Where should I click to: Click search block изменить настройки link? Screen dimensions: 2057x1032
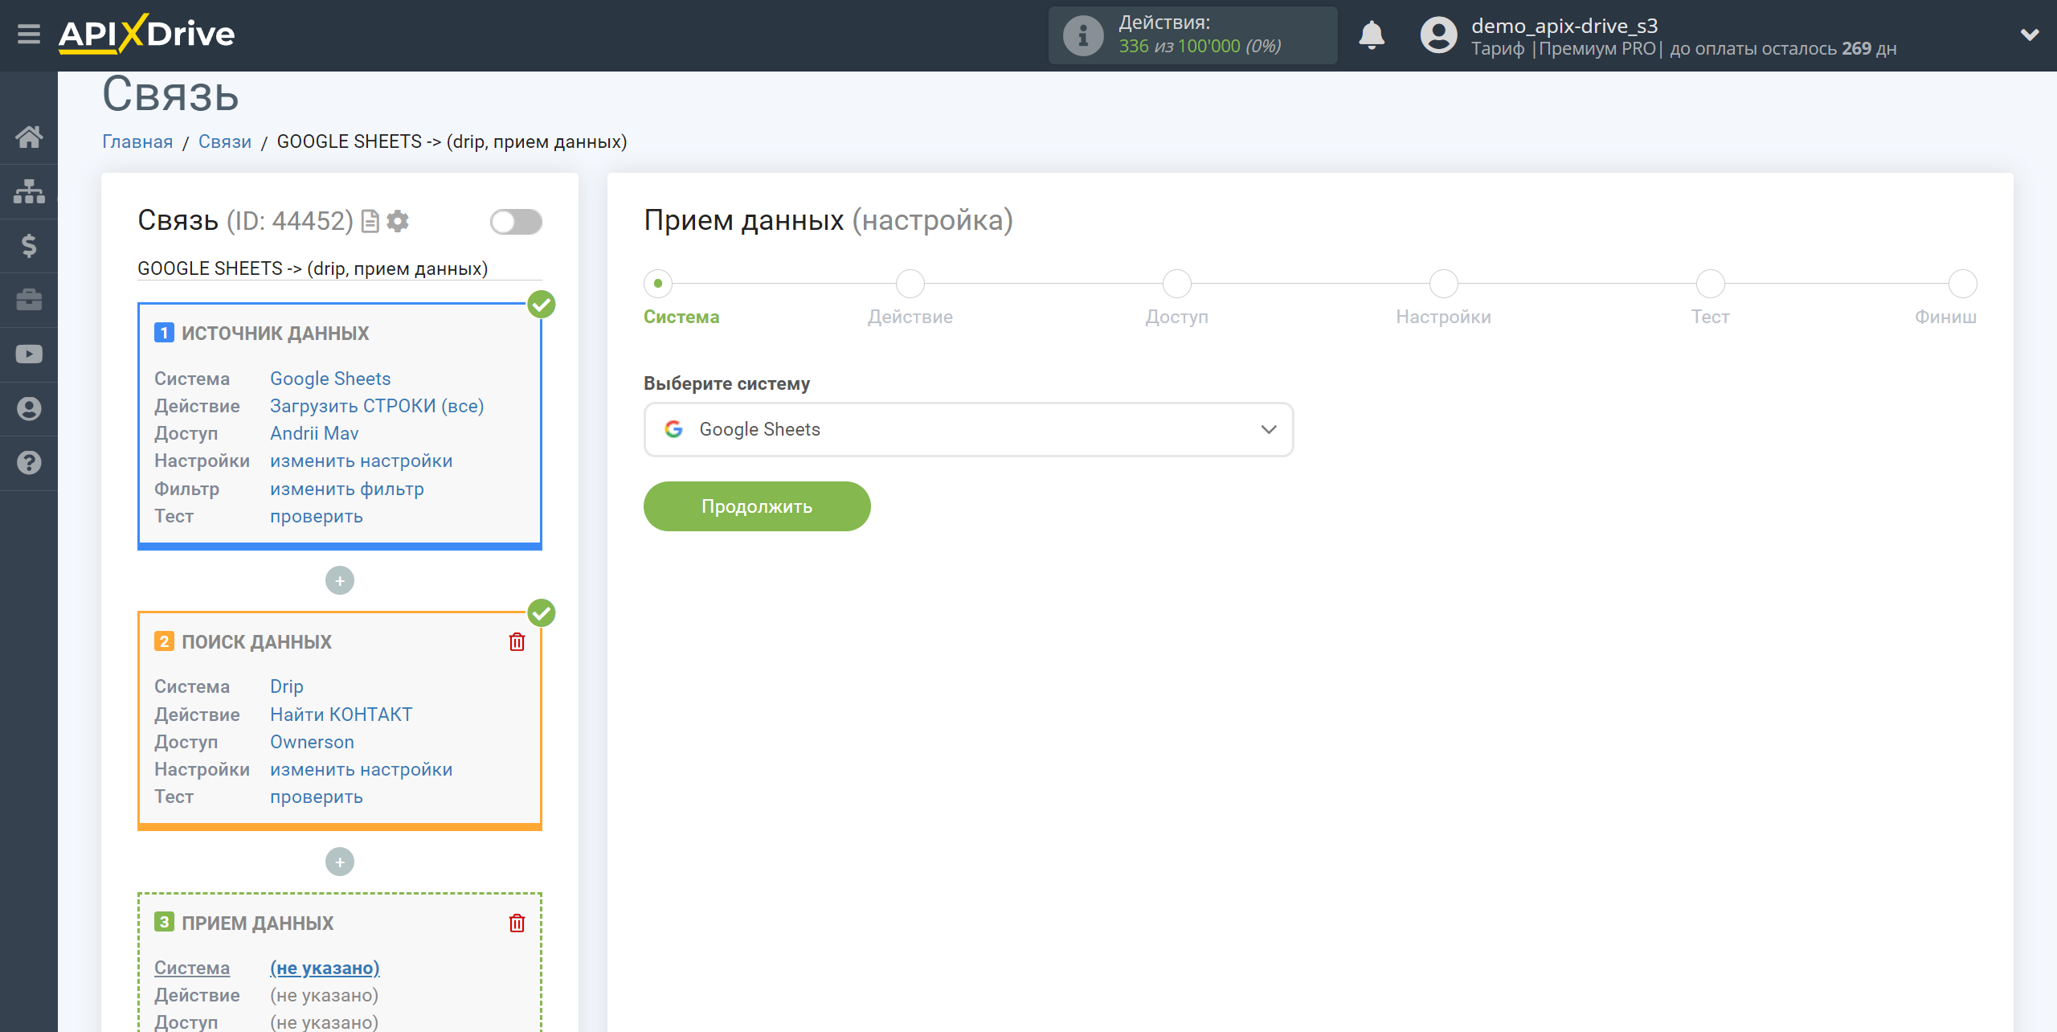click(x=362, y=769)
